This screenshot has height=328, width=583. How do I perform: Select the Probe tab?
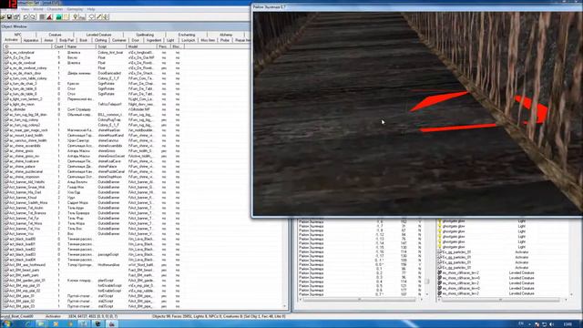[225, 40]
